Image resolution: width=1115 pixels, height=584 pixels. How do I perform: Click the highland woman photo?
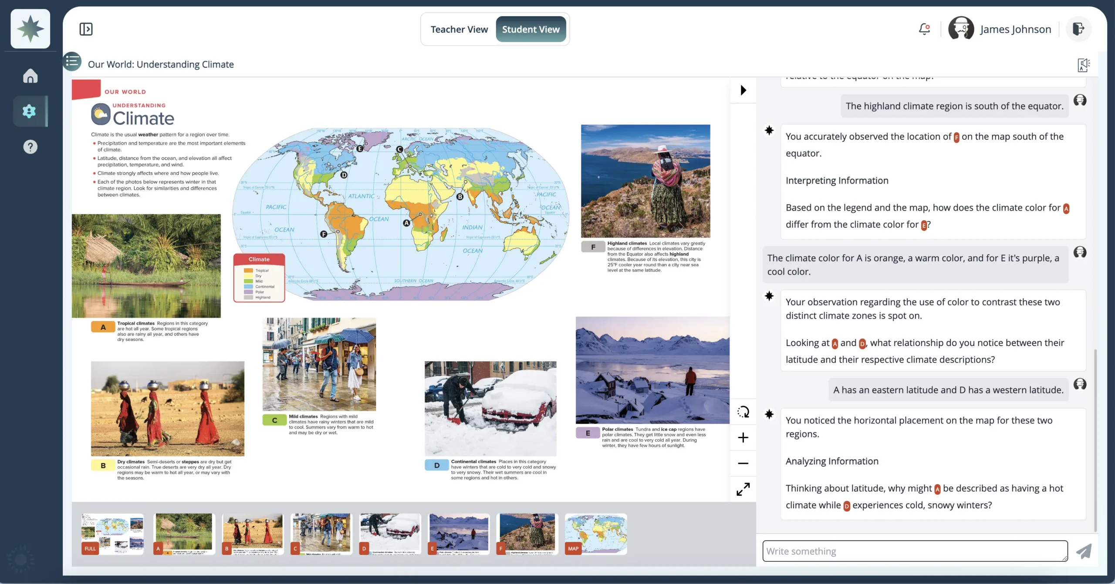point(645,181)
